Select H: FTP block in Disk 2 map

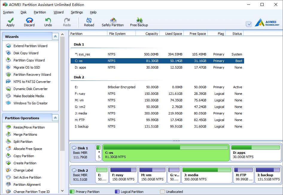[x=244, y=175]
